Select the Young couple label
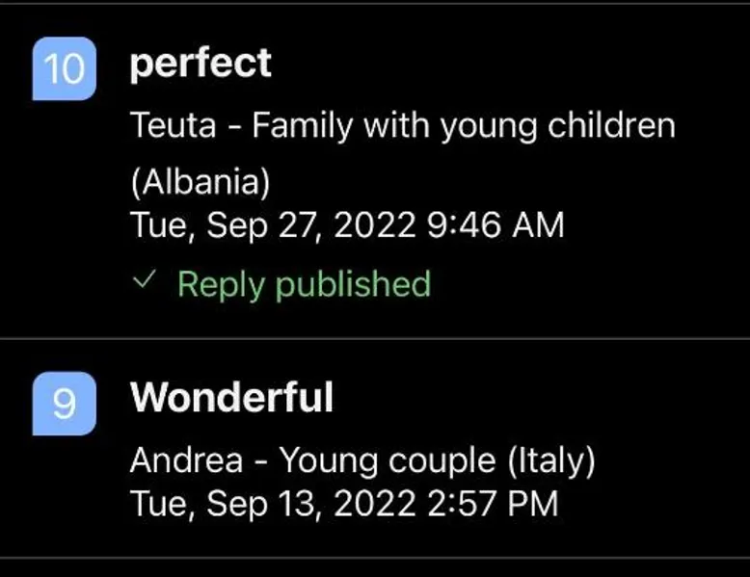 [388, 460]
